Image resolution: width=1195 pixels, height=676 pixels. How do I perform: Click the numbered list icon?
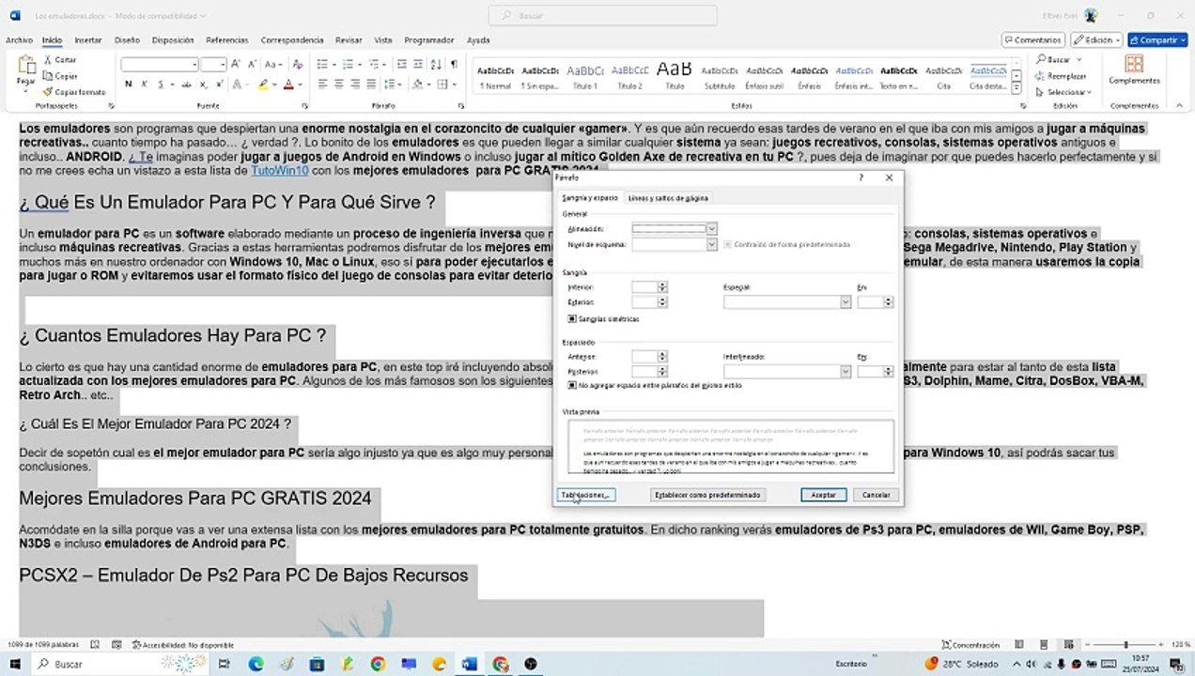347,64
